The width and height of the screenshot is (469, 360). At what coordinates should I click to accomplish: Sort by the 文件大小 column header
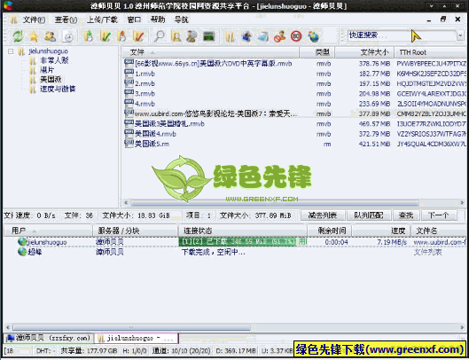pos(364,52)
